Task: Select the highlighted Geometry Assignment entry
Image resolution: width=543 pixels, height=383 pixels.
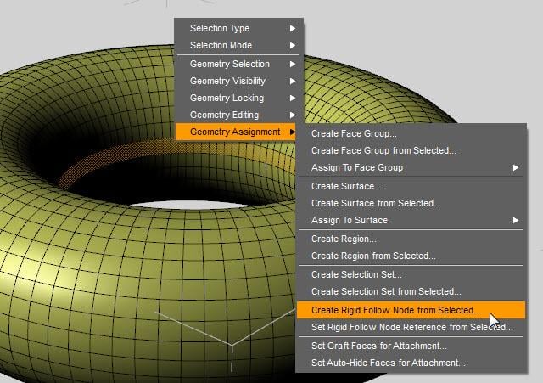Action: tap(236, 132)
